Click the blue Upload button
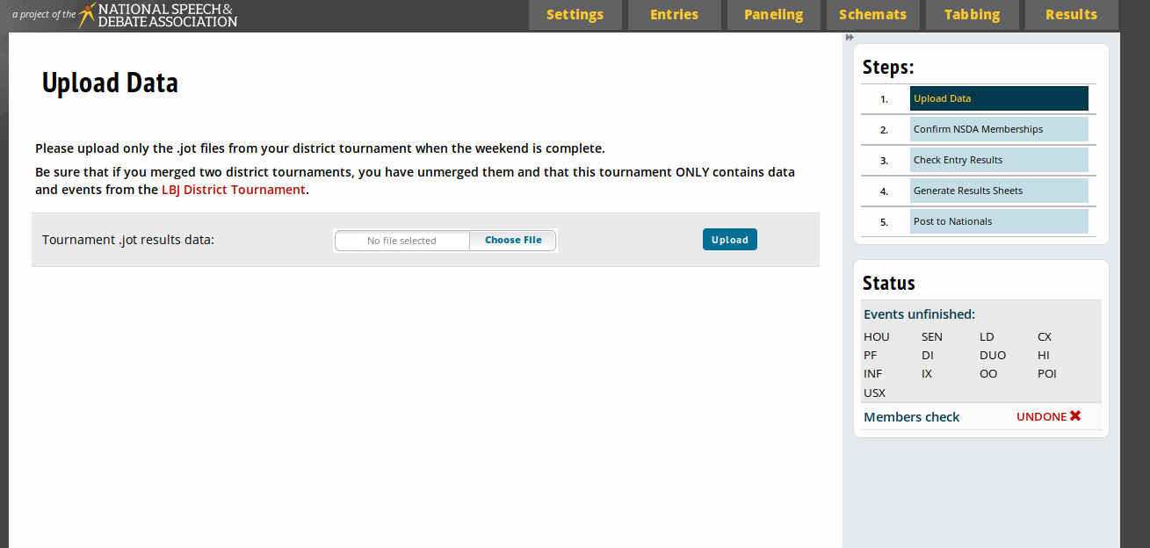 729,240
